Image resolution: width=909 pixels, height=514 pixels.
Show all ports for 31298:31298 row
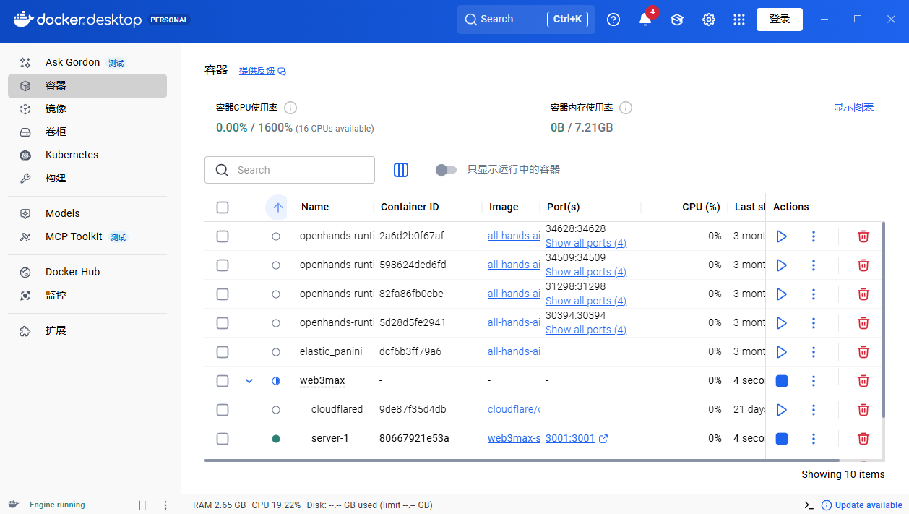(x=586, y=301)
